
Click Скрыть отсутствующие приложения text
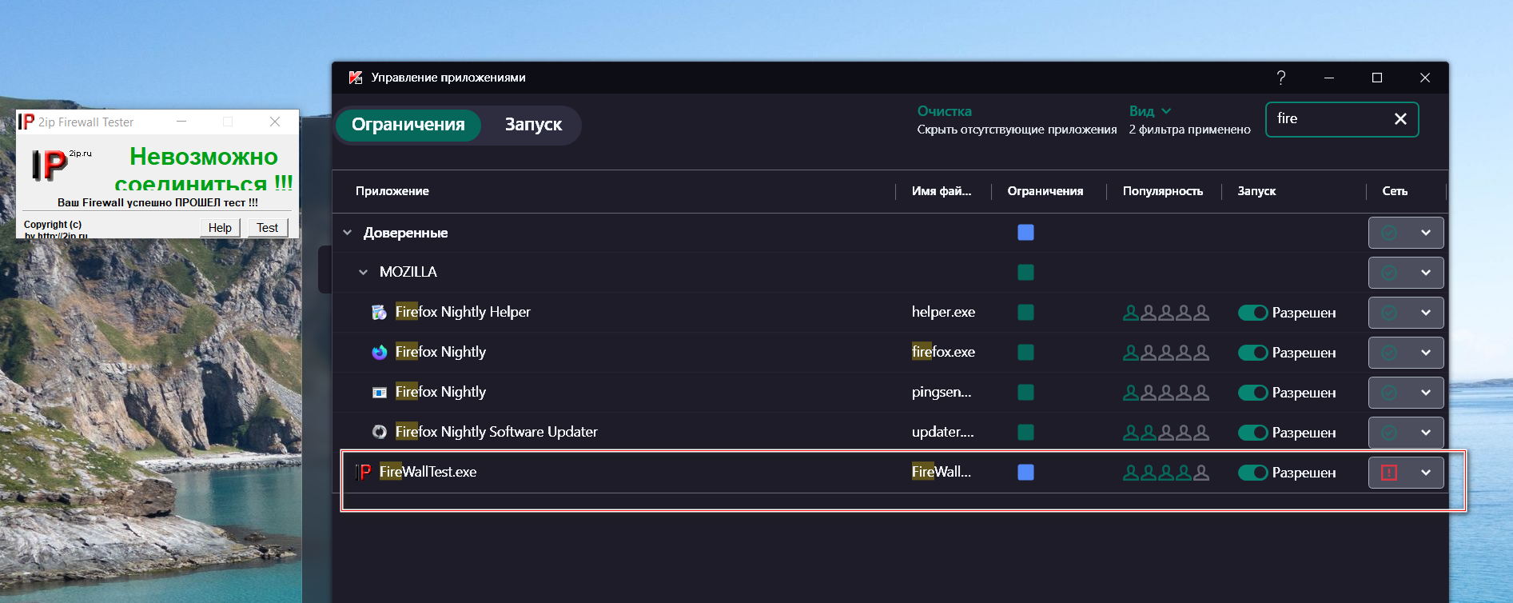tap(1017, 130)
